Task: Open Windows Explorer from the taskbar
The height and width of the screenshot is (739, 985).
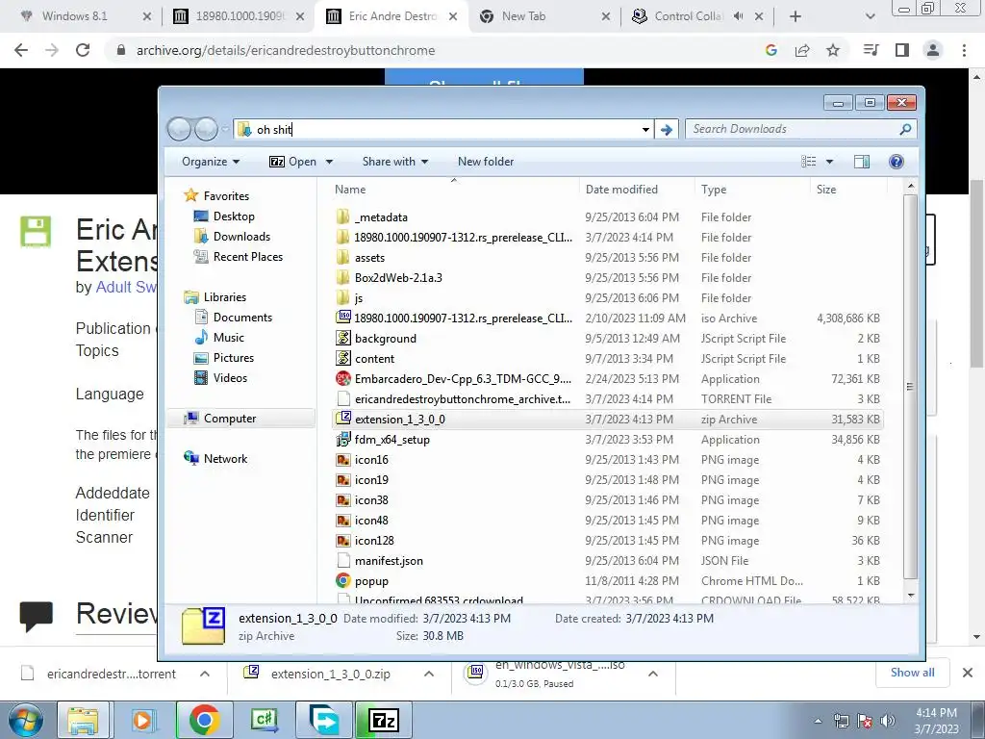Action: 83,720
